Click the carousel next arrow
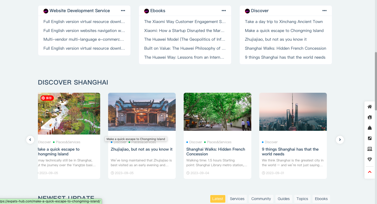Screen dimensions: 377x204 pyautogui.click(x=340, y=140)
